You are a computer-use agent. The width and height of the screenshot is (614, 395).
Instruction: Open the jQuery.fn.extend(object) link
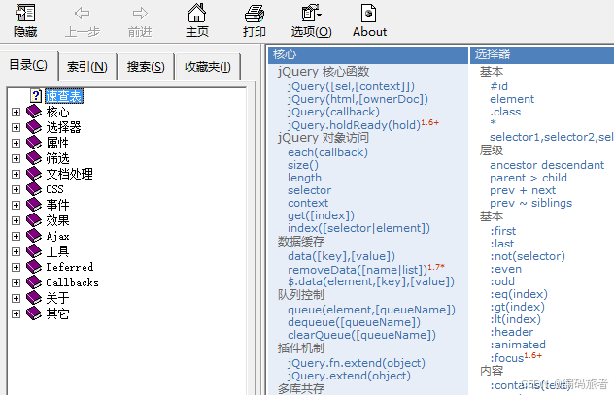tap(357, 363)
